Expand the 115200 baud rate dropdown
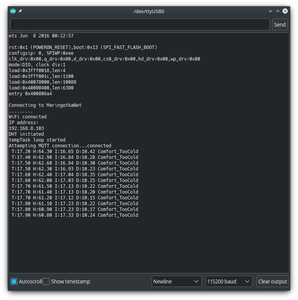The image size is (298, 300). pos(229,281)
